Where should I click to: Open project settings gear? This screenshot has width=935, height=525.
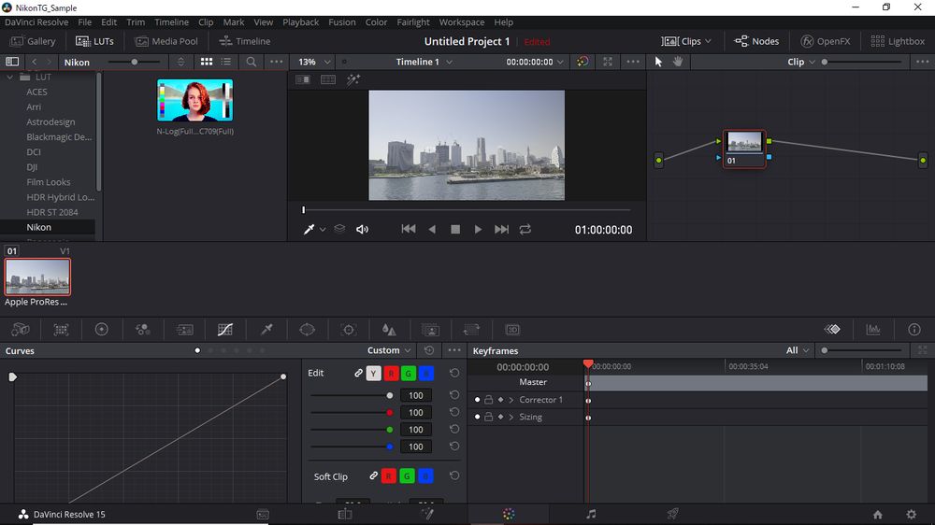911,515
